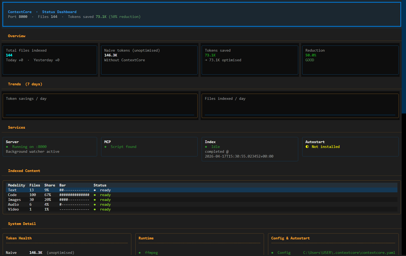This screenshot has width=406, height=256.
Task: Click the Server card title
Action: pos(12,142)
